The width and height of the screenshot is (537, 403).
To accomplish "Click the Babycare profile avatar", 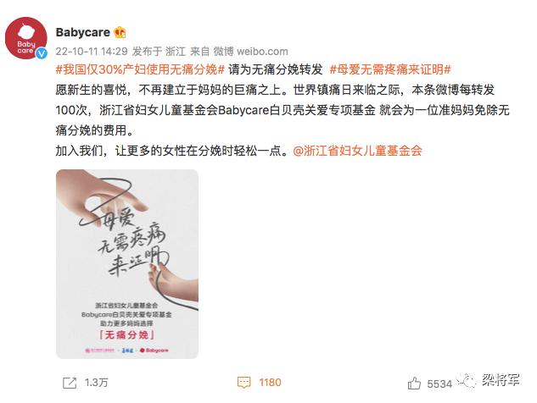I will (26, 38).
